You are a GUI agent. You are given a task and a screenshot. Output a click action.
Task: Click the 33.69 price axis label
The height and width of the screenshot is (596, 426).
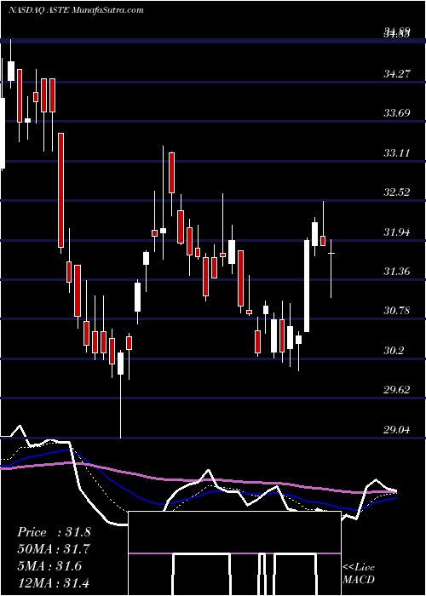click(397, 113)
